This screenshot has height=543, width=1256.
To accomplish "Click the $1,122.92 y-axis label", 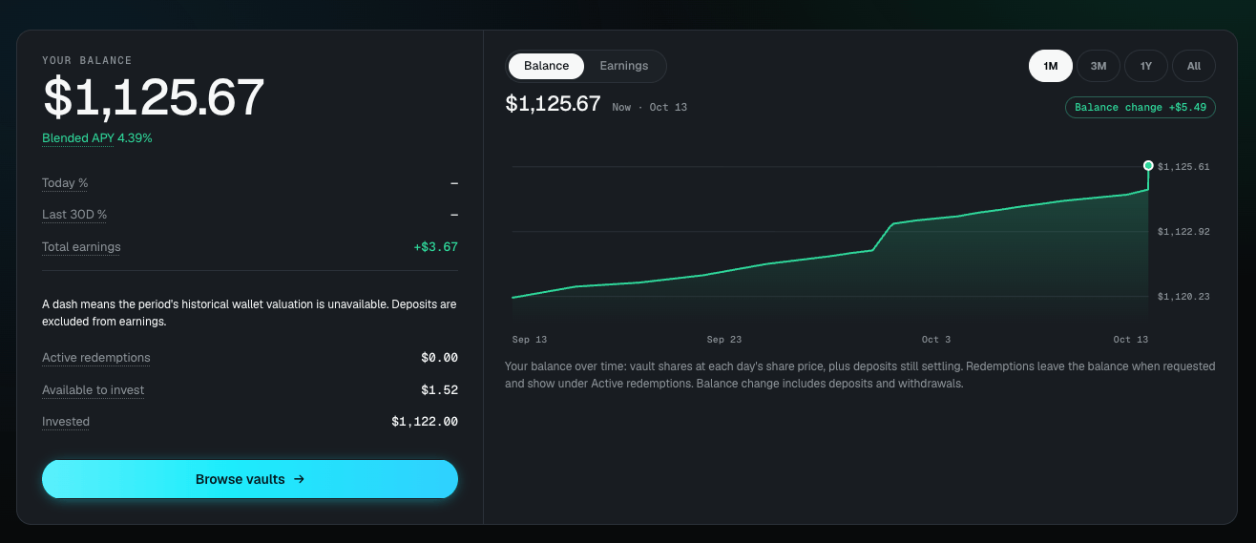I will coord(1183,232).
